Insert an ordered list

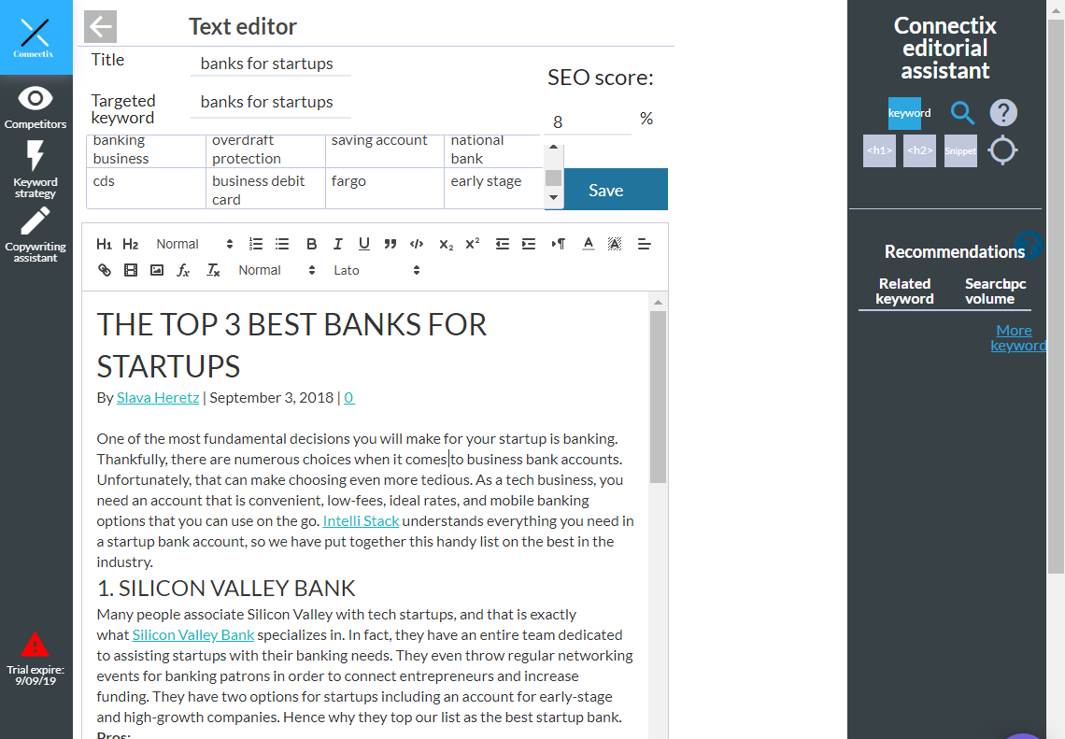tap(256, 245)
